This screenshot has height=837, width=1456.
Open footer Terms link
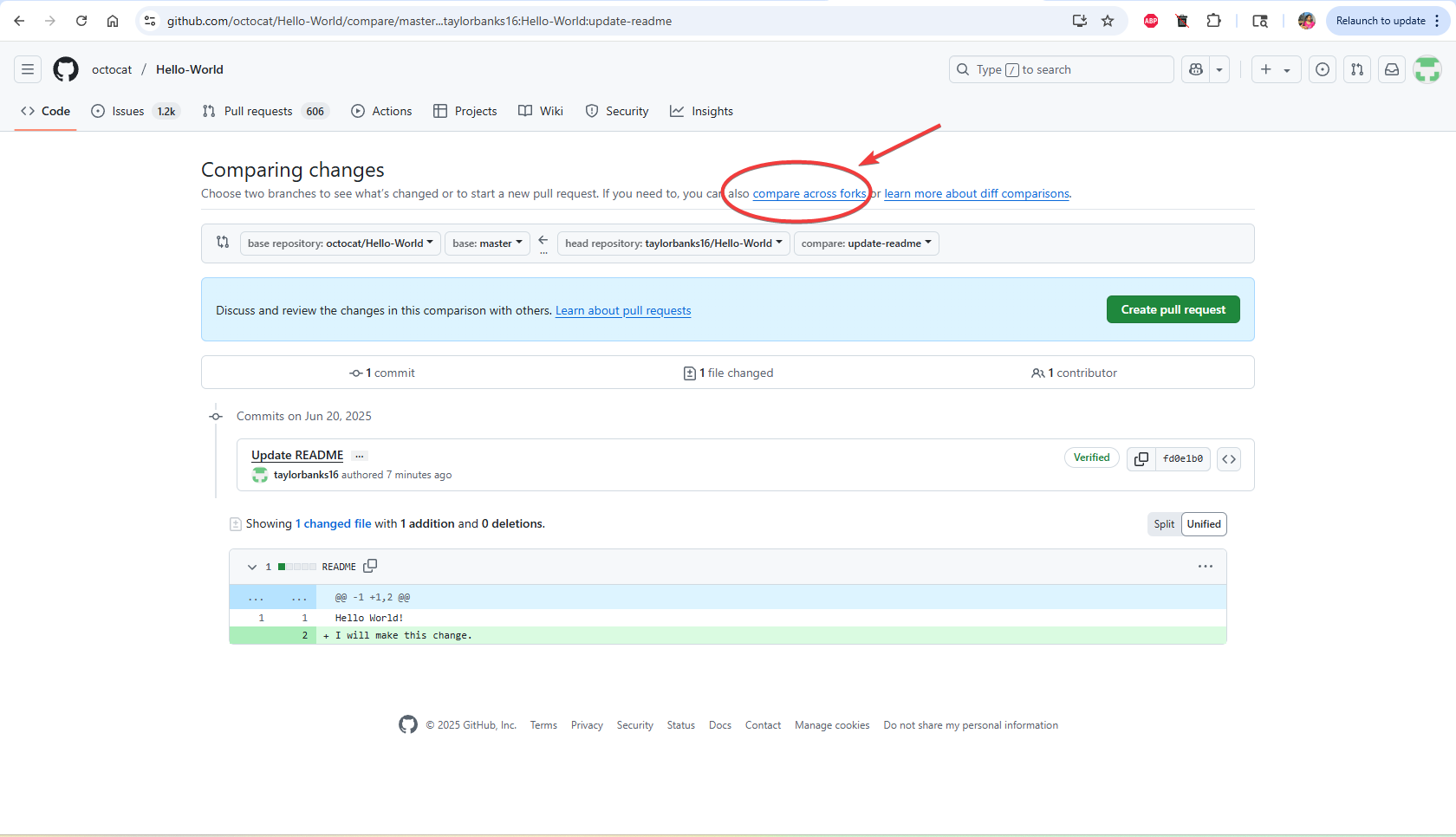[x=543, y=725]
